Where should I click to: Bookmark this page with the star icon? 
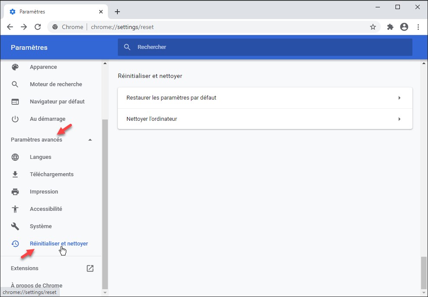click(373, 27)
